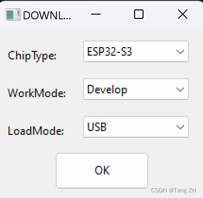This screenshot has height=198, width=203.
Task: Confirm settings with the OK button
Action: [x=102, y=171]
